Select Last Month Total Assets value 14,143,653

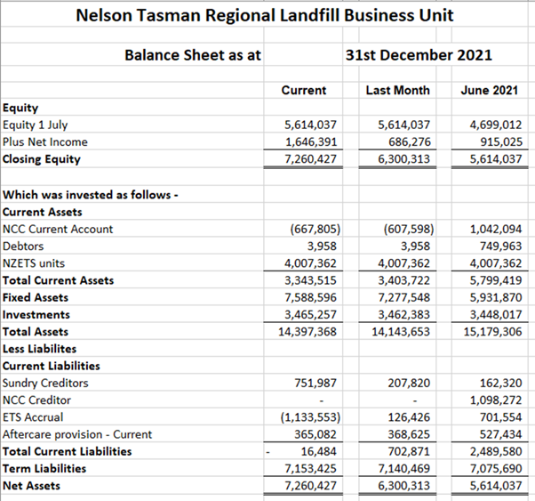click(x=401, y=332)
